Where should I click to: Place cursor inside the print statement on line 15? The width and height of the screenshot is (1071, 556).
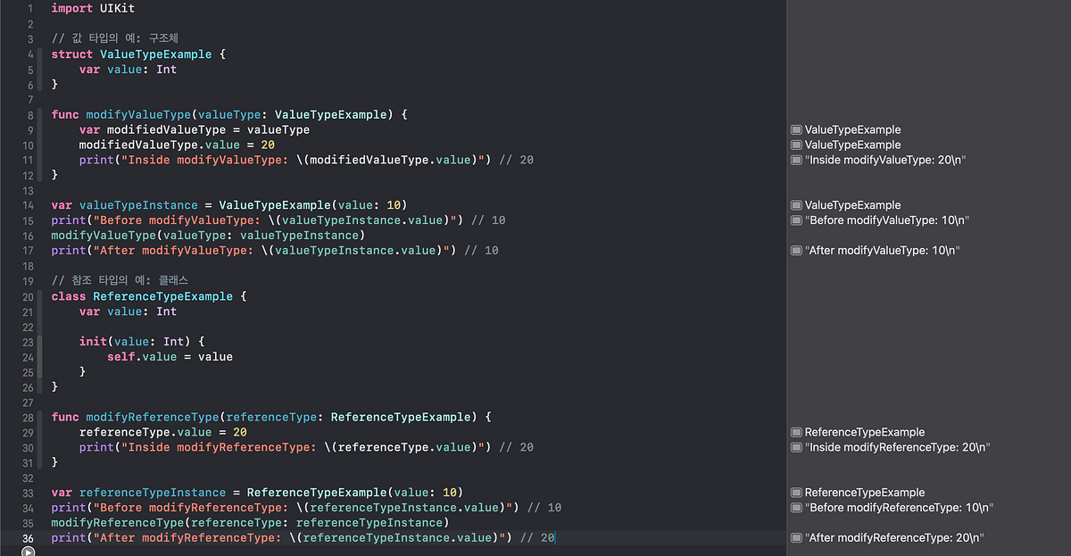pos(178,220)
